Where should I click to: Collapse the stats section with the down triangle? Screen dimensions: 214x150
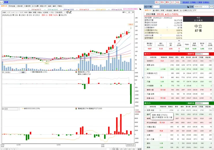179,41
